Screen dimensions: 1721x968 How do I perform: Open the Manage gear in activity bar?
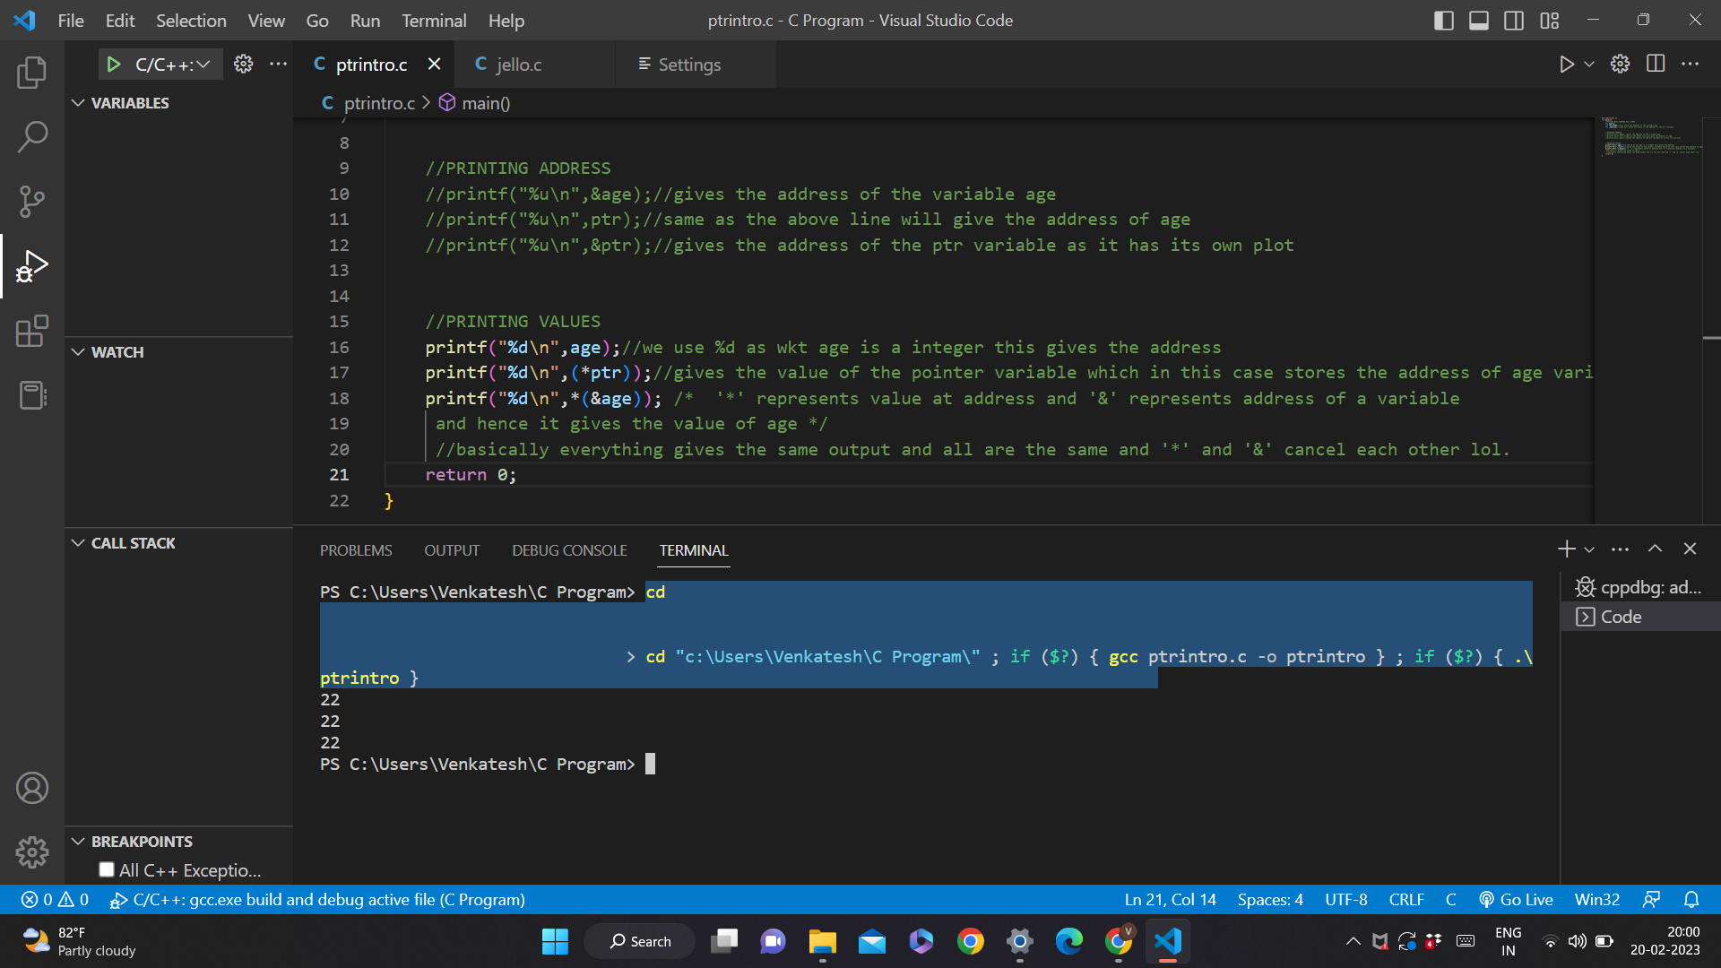tap(32, 852)
